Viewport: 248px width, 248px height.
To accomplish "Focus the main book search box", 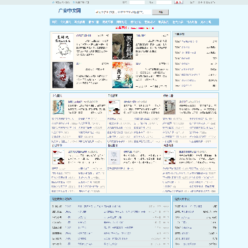I will click(x=123, y=12).
